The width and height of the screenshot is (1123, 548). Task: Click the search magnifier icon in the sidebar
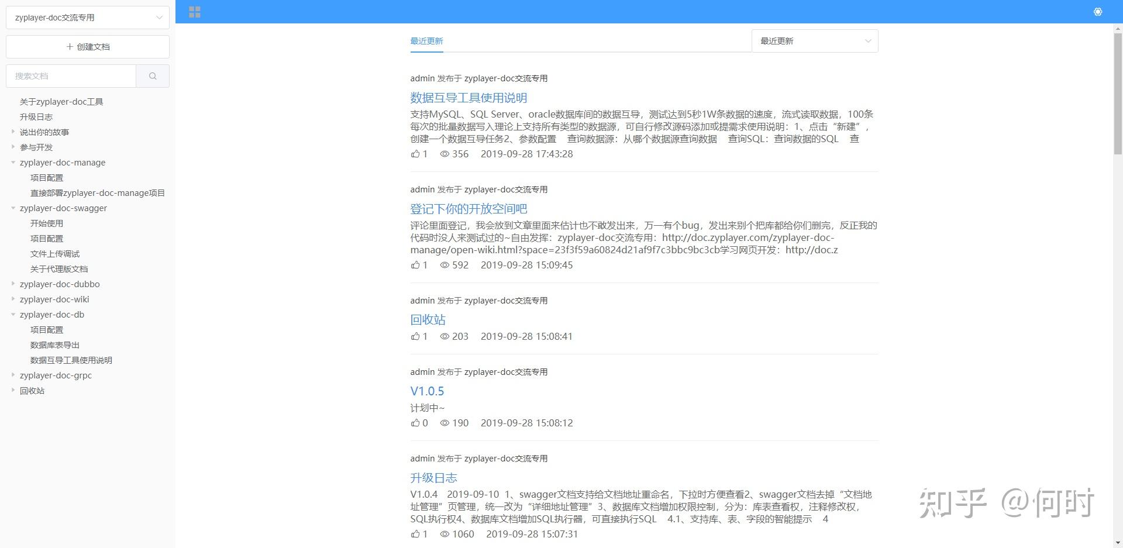click(x=153, y=76)
